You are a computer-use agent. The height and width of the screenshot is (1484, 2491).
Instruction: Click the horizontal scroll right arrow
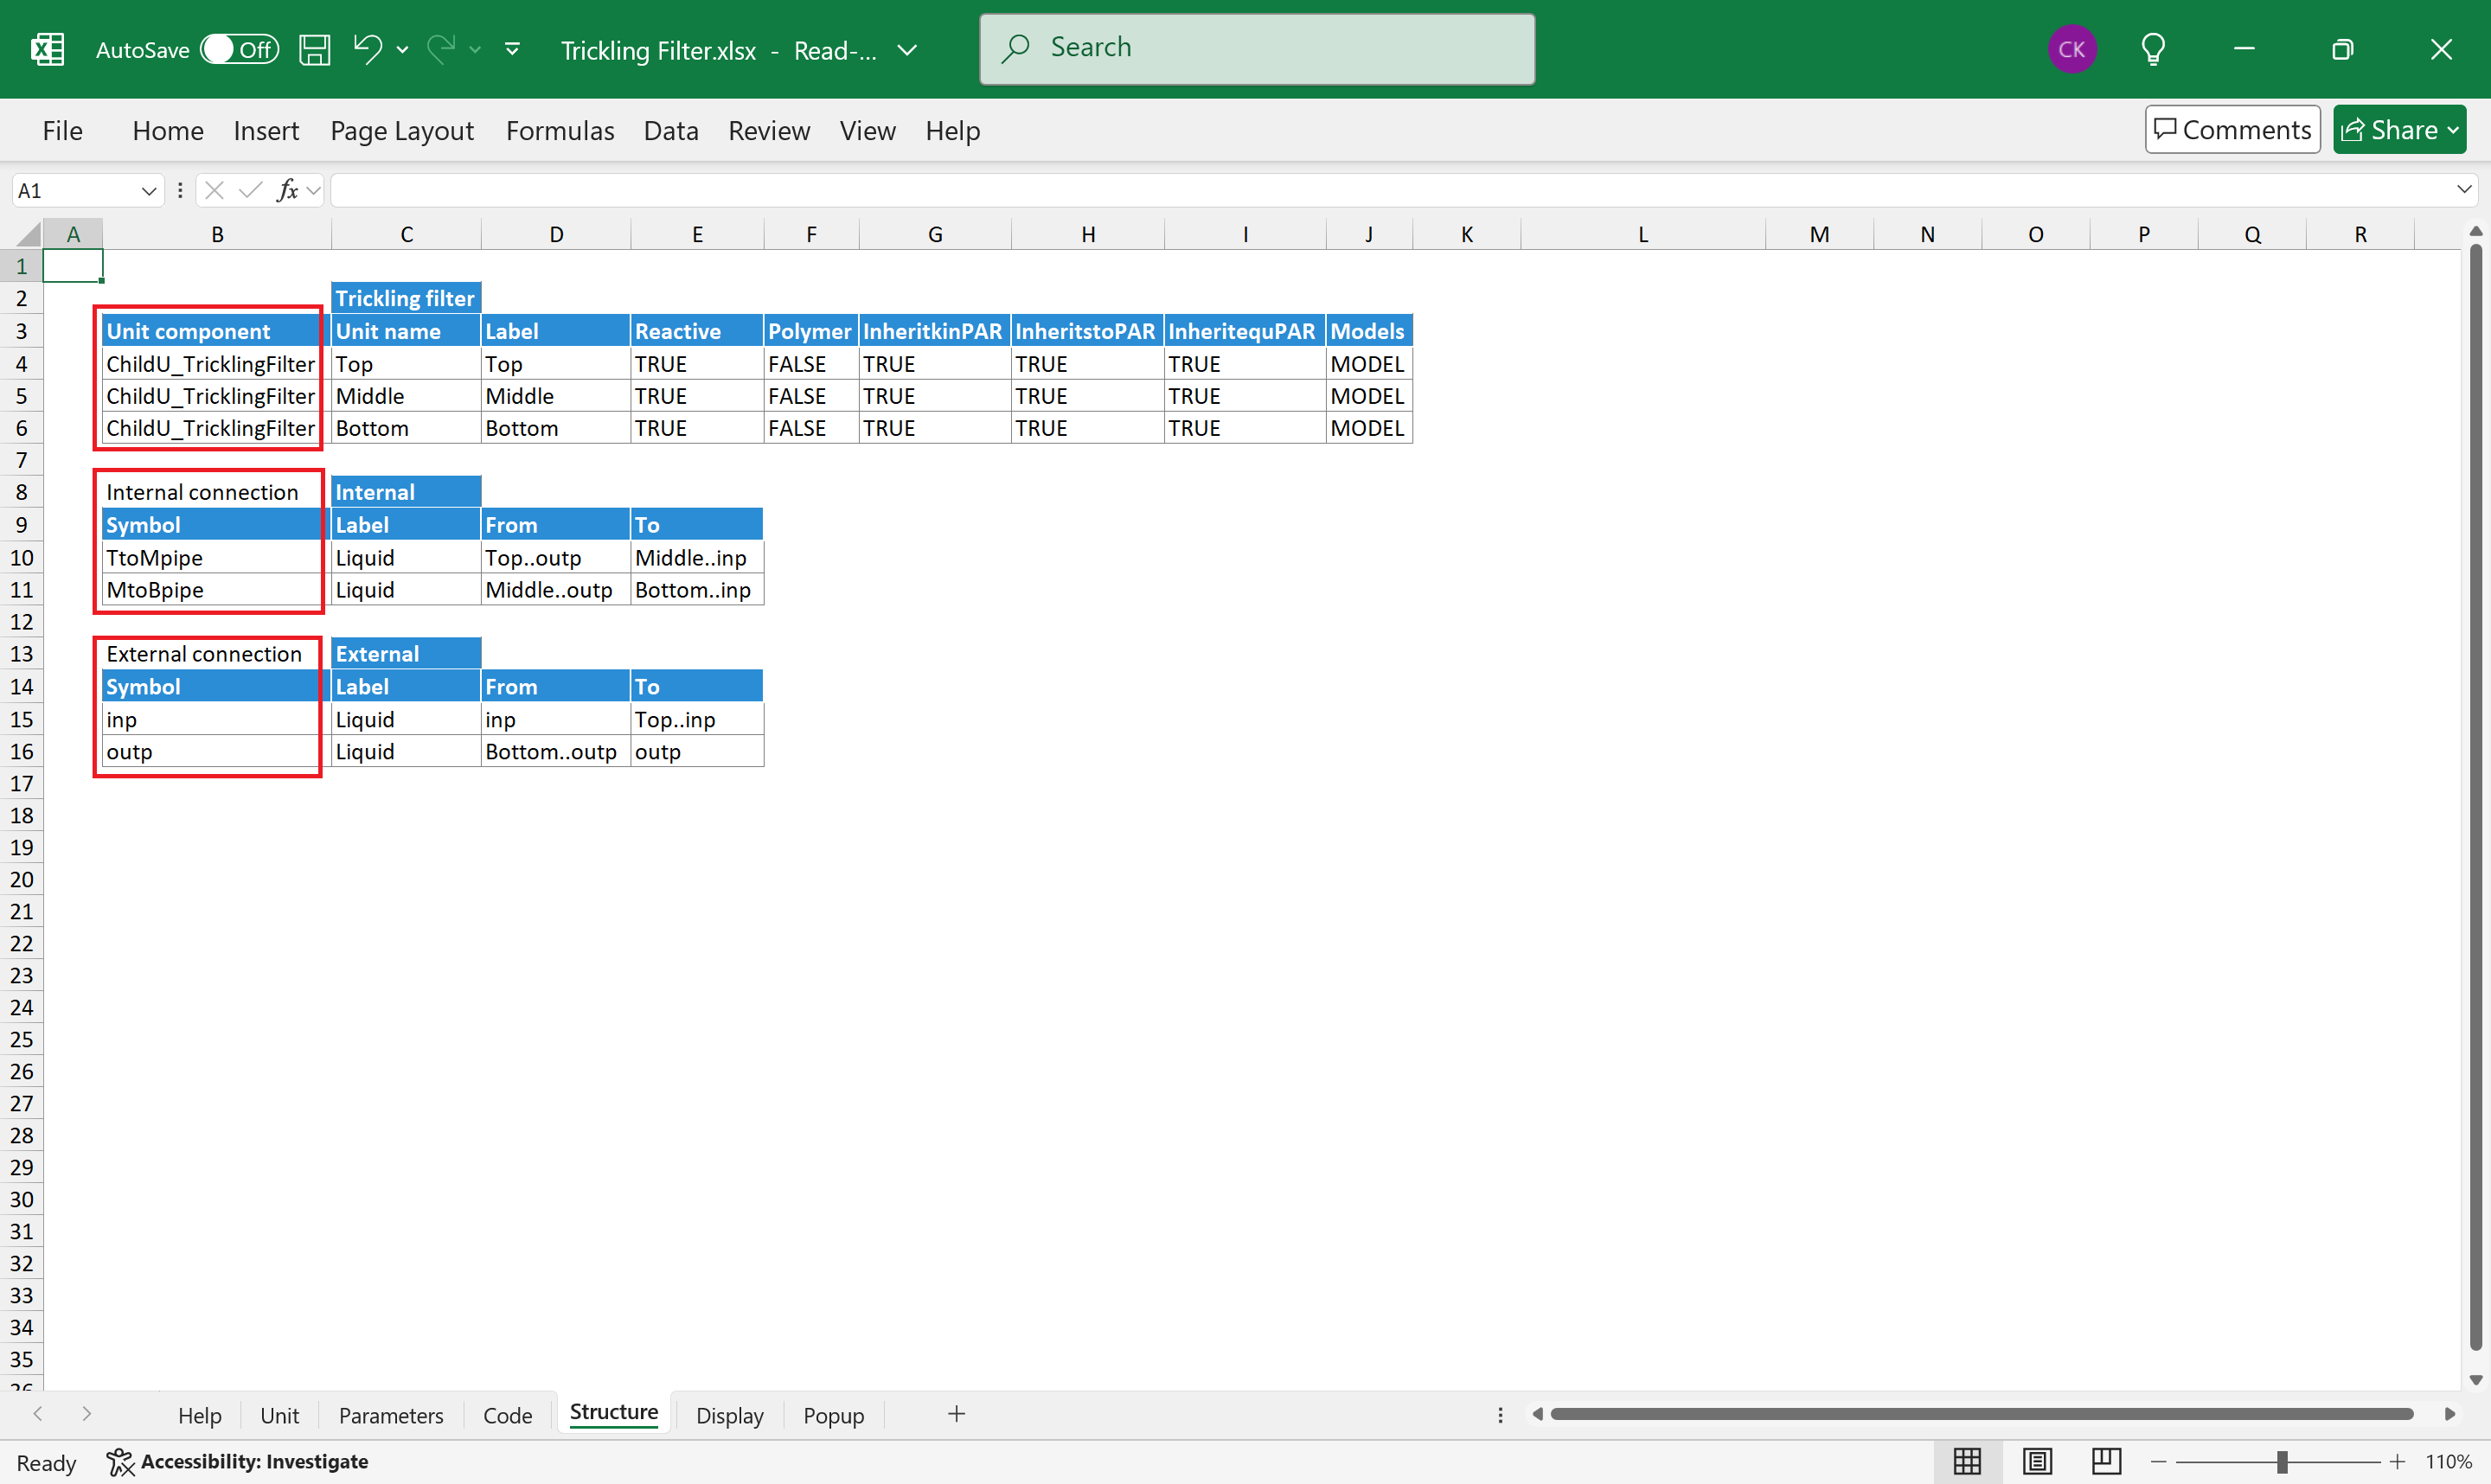(2449, 1414)
